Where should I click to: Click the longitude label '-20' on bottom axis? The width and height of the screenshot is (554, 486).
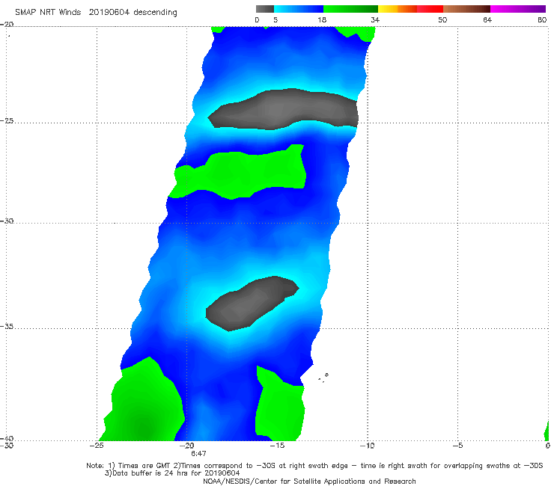(187, 446)
